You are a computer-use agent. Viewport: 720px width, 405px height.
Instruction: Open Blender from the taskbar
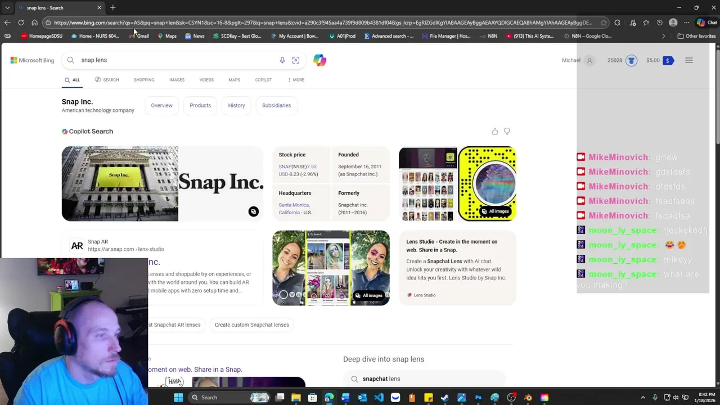[528, 398]
